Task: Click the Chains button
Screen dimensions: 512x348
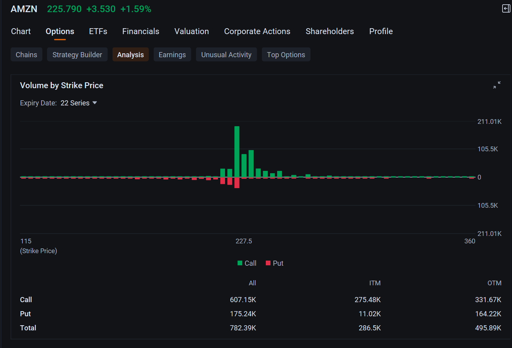Action: 26,54
